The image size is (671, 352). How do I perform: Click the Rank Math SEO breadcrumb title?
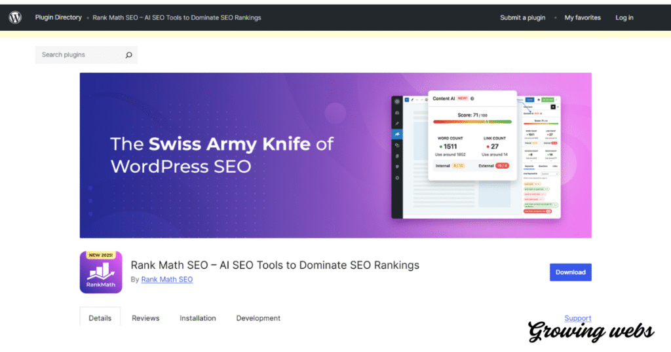click(177, 18)
